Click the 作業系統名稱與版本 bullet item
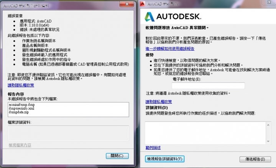 click(x=39, y=41)
